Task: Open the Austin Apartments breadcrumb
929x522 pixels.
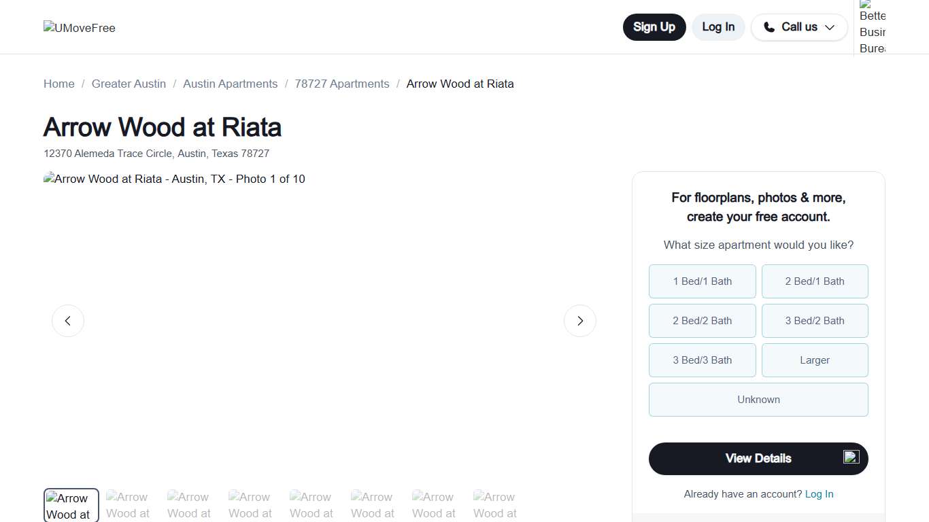Action: (x=230, y=84)
